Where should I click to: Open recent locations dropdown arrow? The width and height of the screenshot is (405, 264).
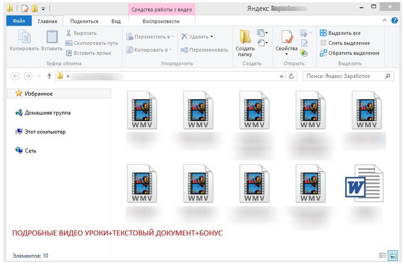(39, 76)
